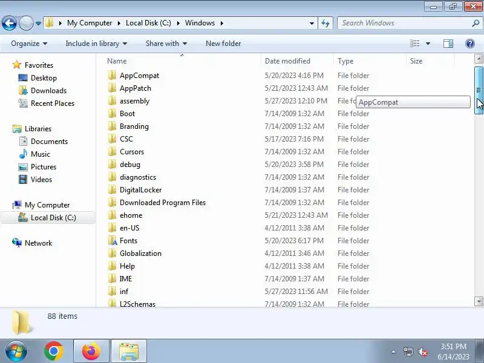The width and height of the screenshot is (484, 363).
Task: Open the Documents library
Action: click(x=49, y=142)
